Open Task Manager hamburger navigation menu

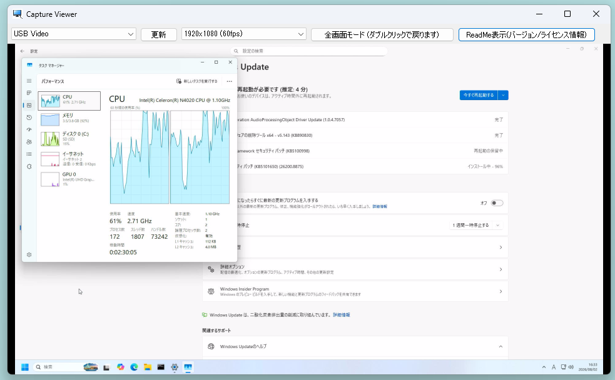(29, 81)
